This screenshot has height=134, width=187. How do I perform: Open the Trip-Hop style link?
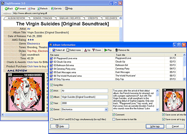(x=32, y=51)
